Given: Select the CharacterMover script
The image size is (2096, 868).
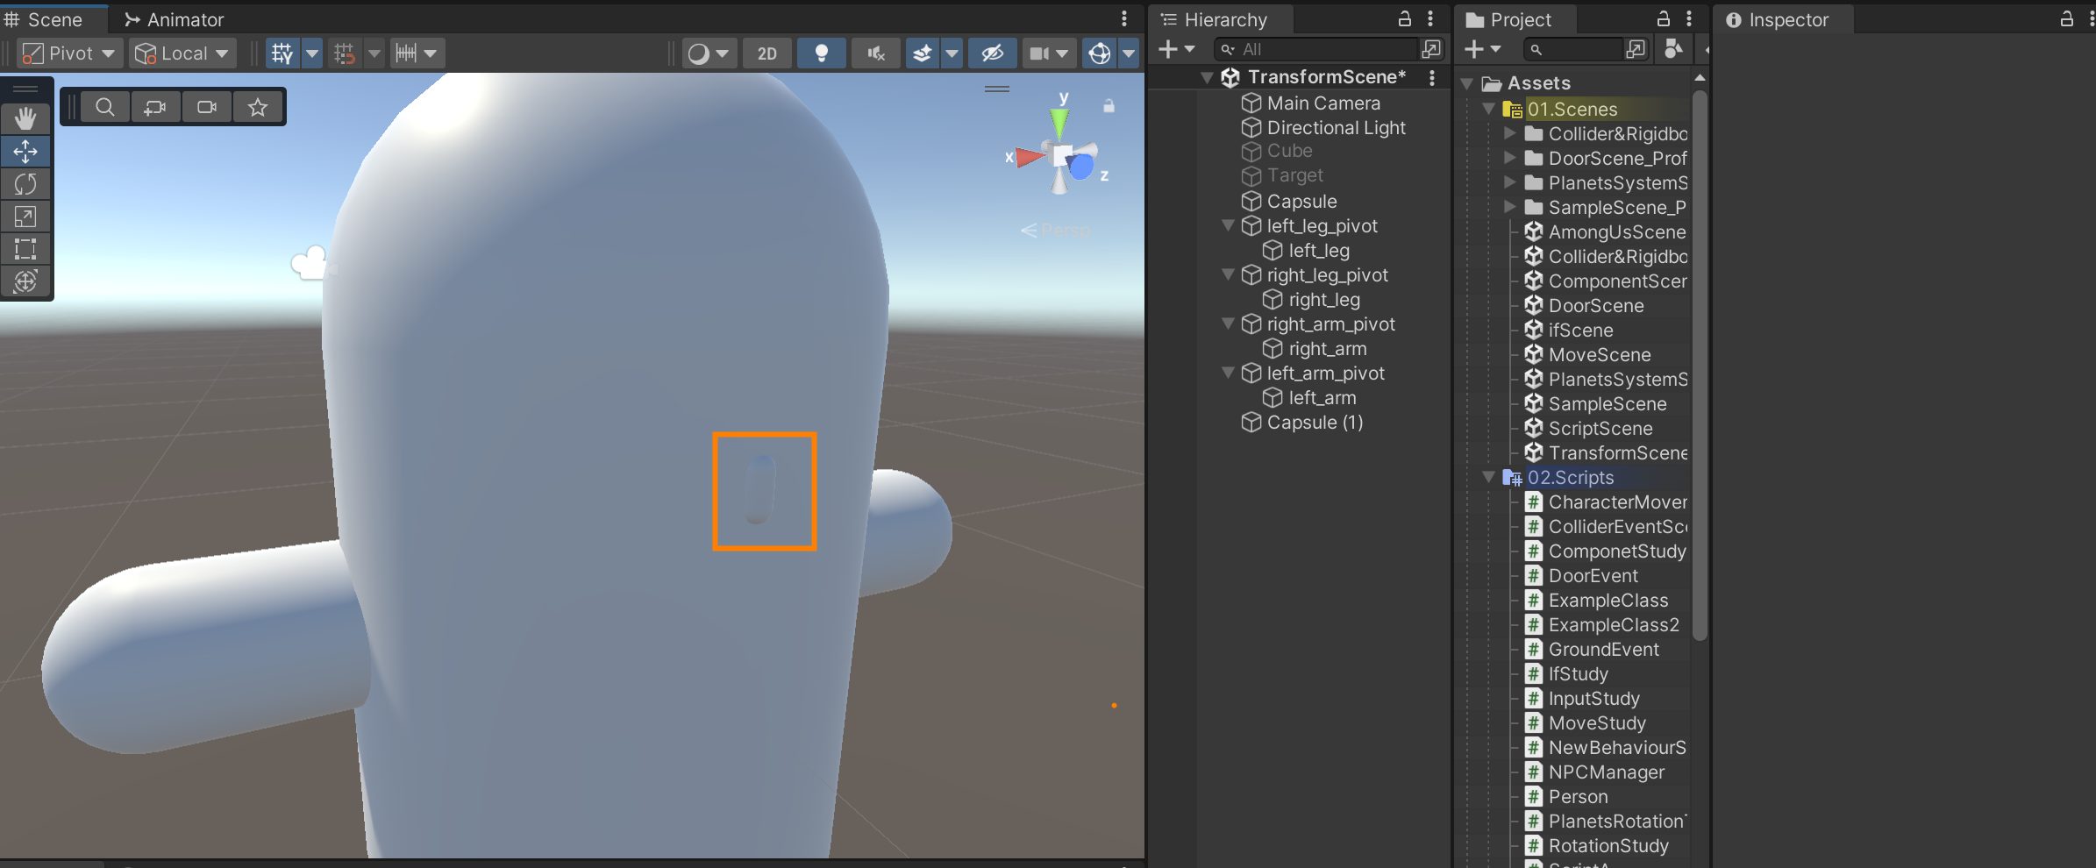Looking at the screenshot, I should 1617,502.
